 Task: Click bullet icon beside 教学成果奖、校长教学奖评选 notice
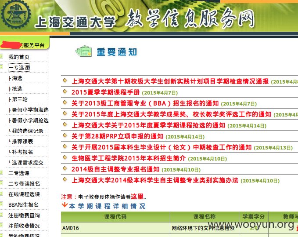tap(65, 113)
